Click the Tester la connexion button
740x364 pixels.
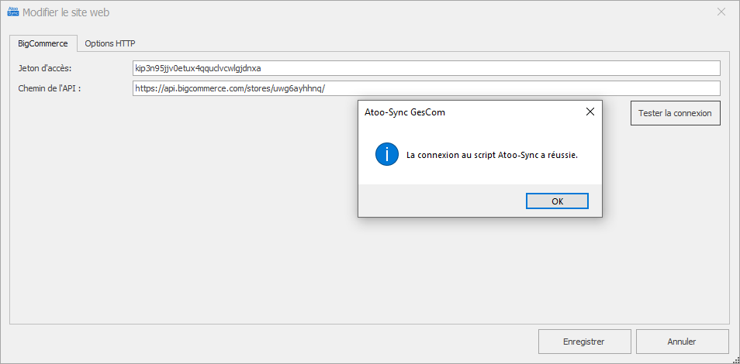[x=675, y=113]
